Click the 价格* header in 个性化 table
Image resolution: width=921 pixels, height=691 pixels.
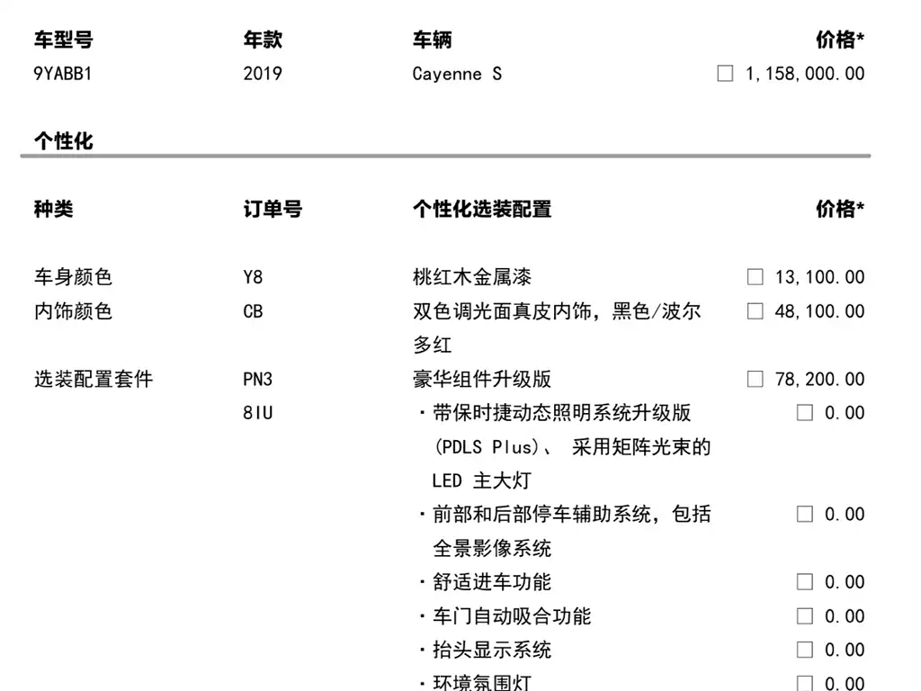click(840, 209)
